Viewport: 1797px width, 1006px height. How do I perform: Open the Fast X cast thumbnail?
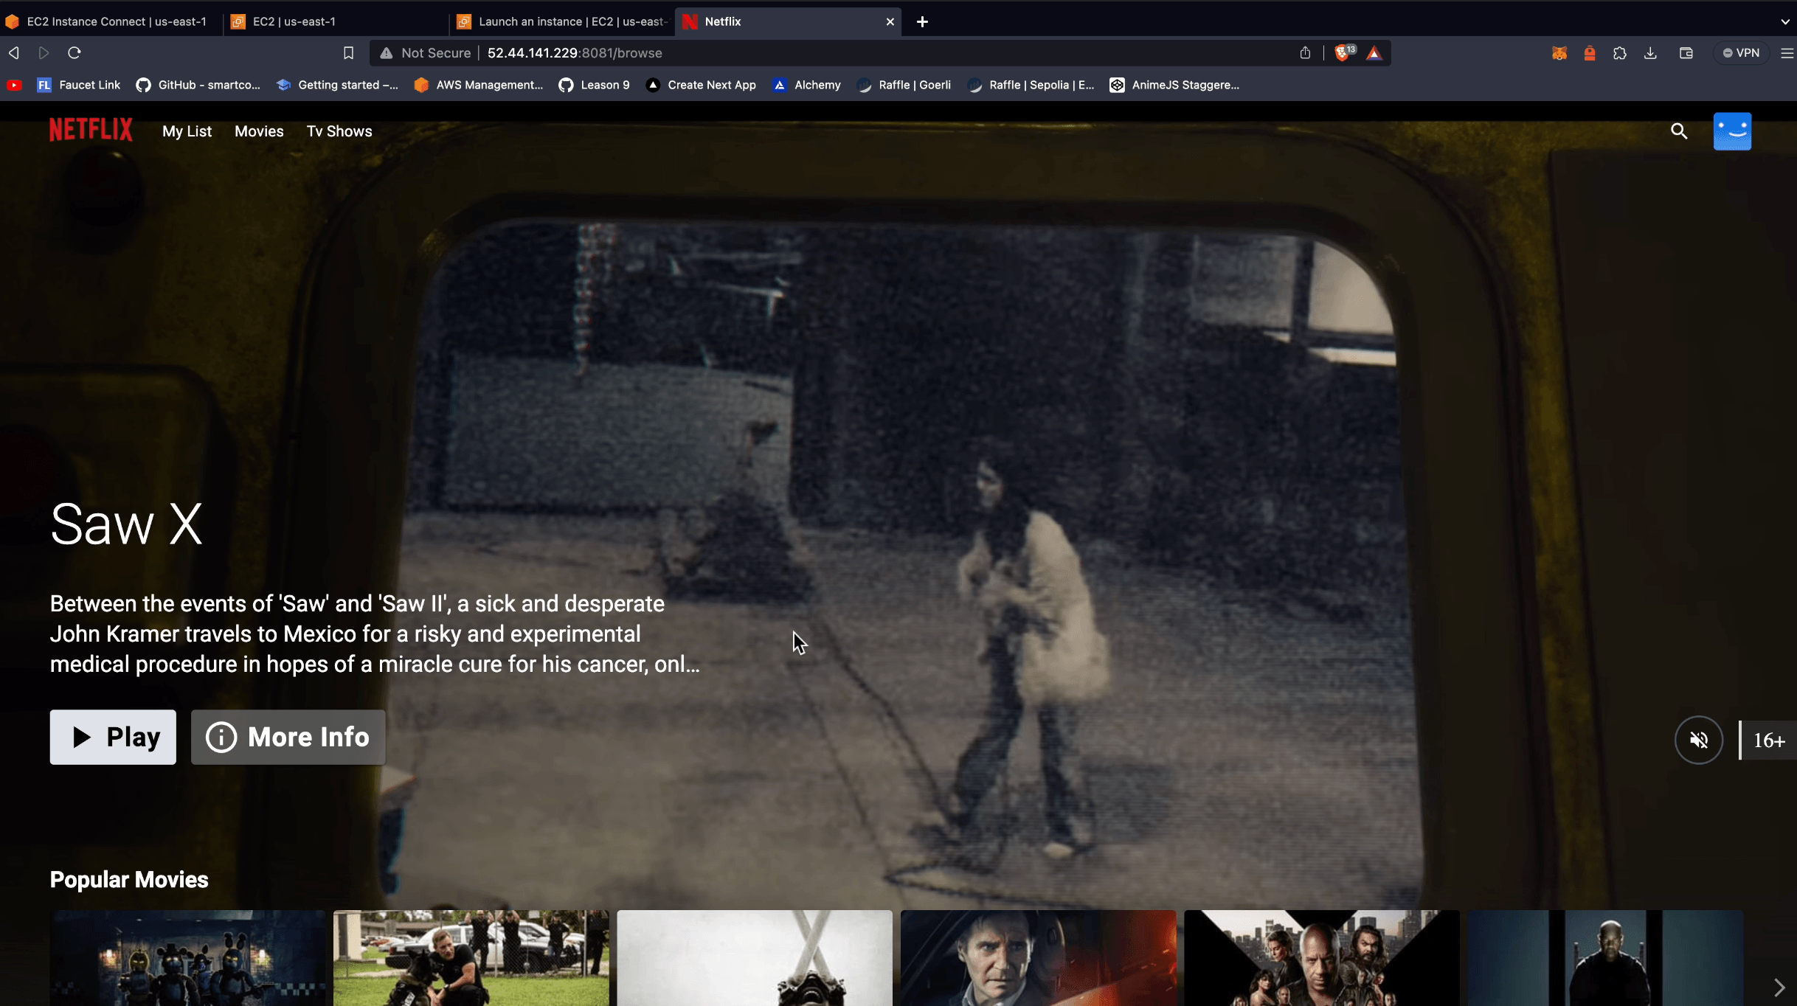pyautogui.click(x=1321, y=958)
